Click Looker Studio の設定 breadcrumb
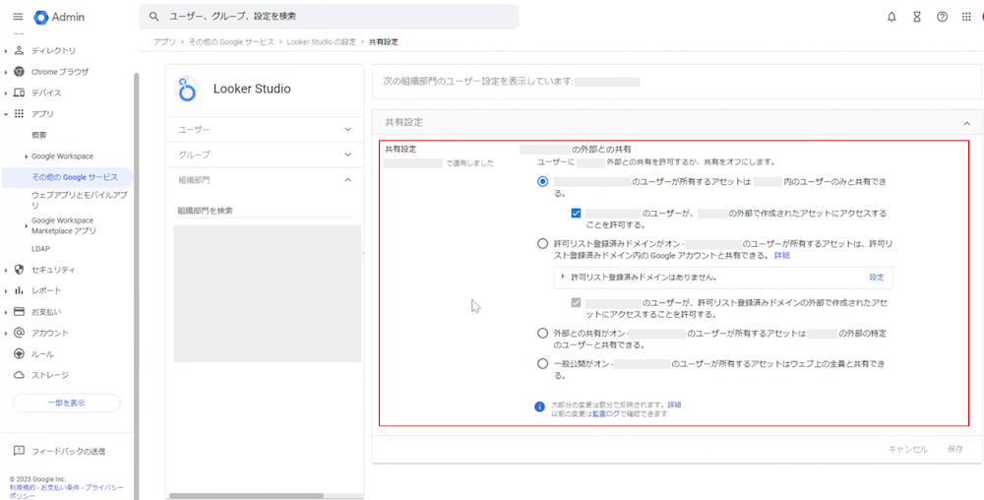984x500 pixels. point(322,42)
